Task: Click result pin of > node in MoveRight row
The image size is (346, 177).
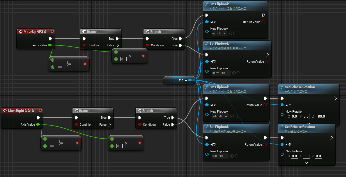Action: click(140, 143)
